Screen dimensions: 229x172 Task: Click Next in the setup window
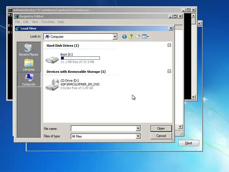[x=189, y=143]
